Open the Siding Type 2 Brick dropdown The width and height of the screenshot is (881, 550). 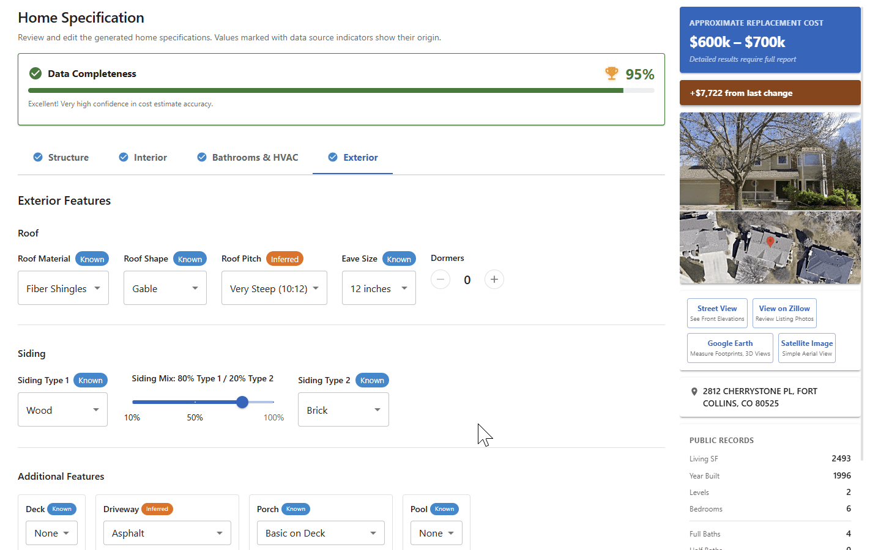click(343, 409)
